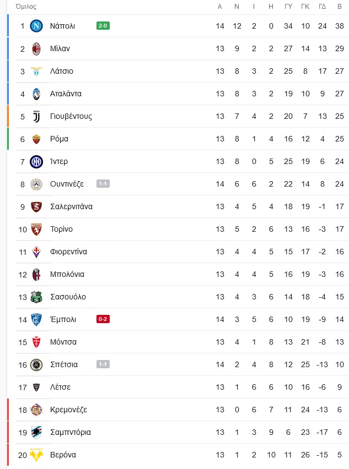This screenshot has height=469, width=349.
Task: Open the Λάτσιο team link
Action: pyautogui.click(x=61, y=71)
